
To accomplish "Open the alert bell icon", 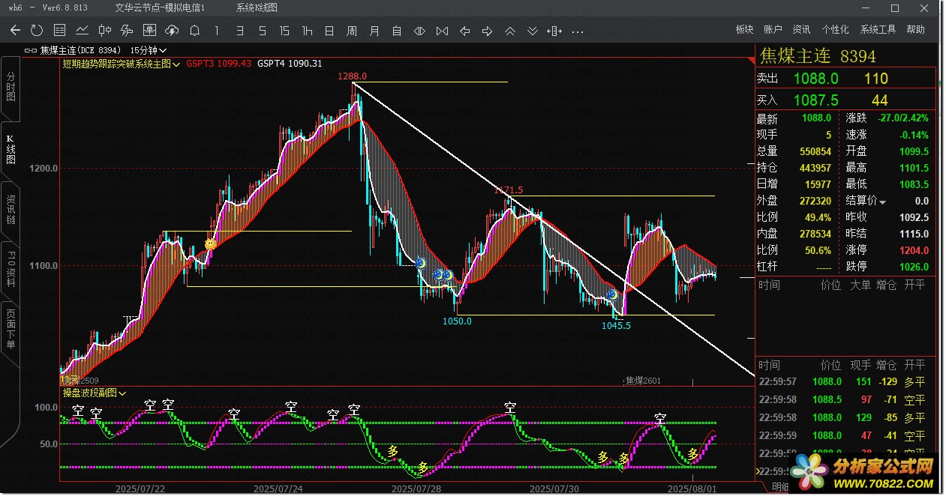I will coord(194,31).
